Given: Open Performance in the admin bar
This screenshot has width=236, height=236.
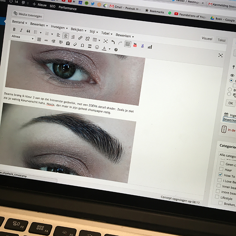Looking at the screenshot, I should point(68,8).
